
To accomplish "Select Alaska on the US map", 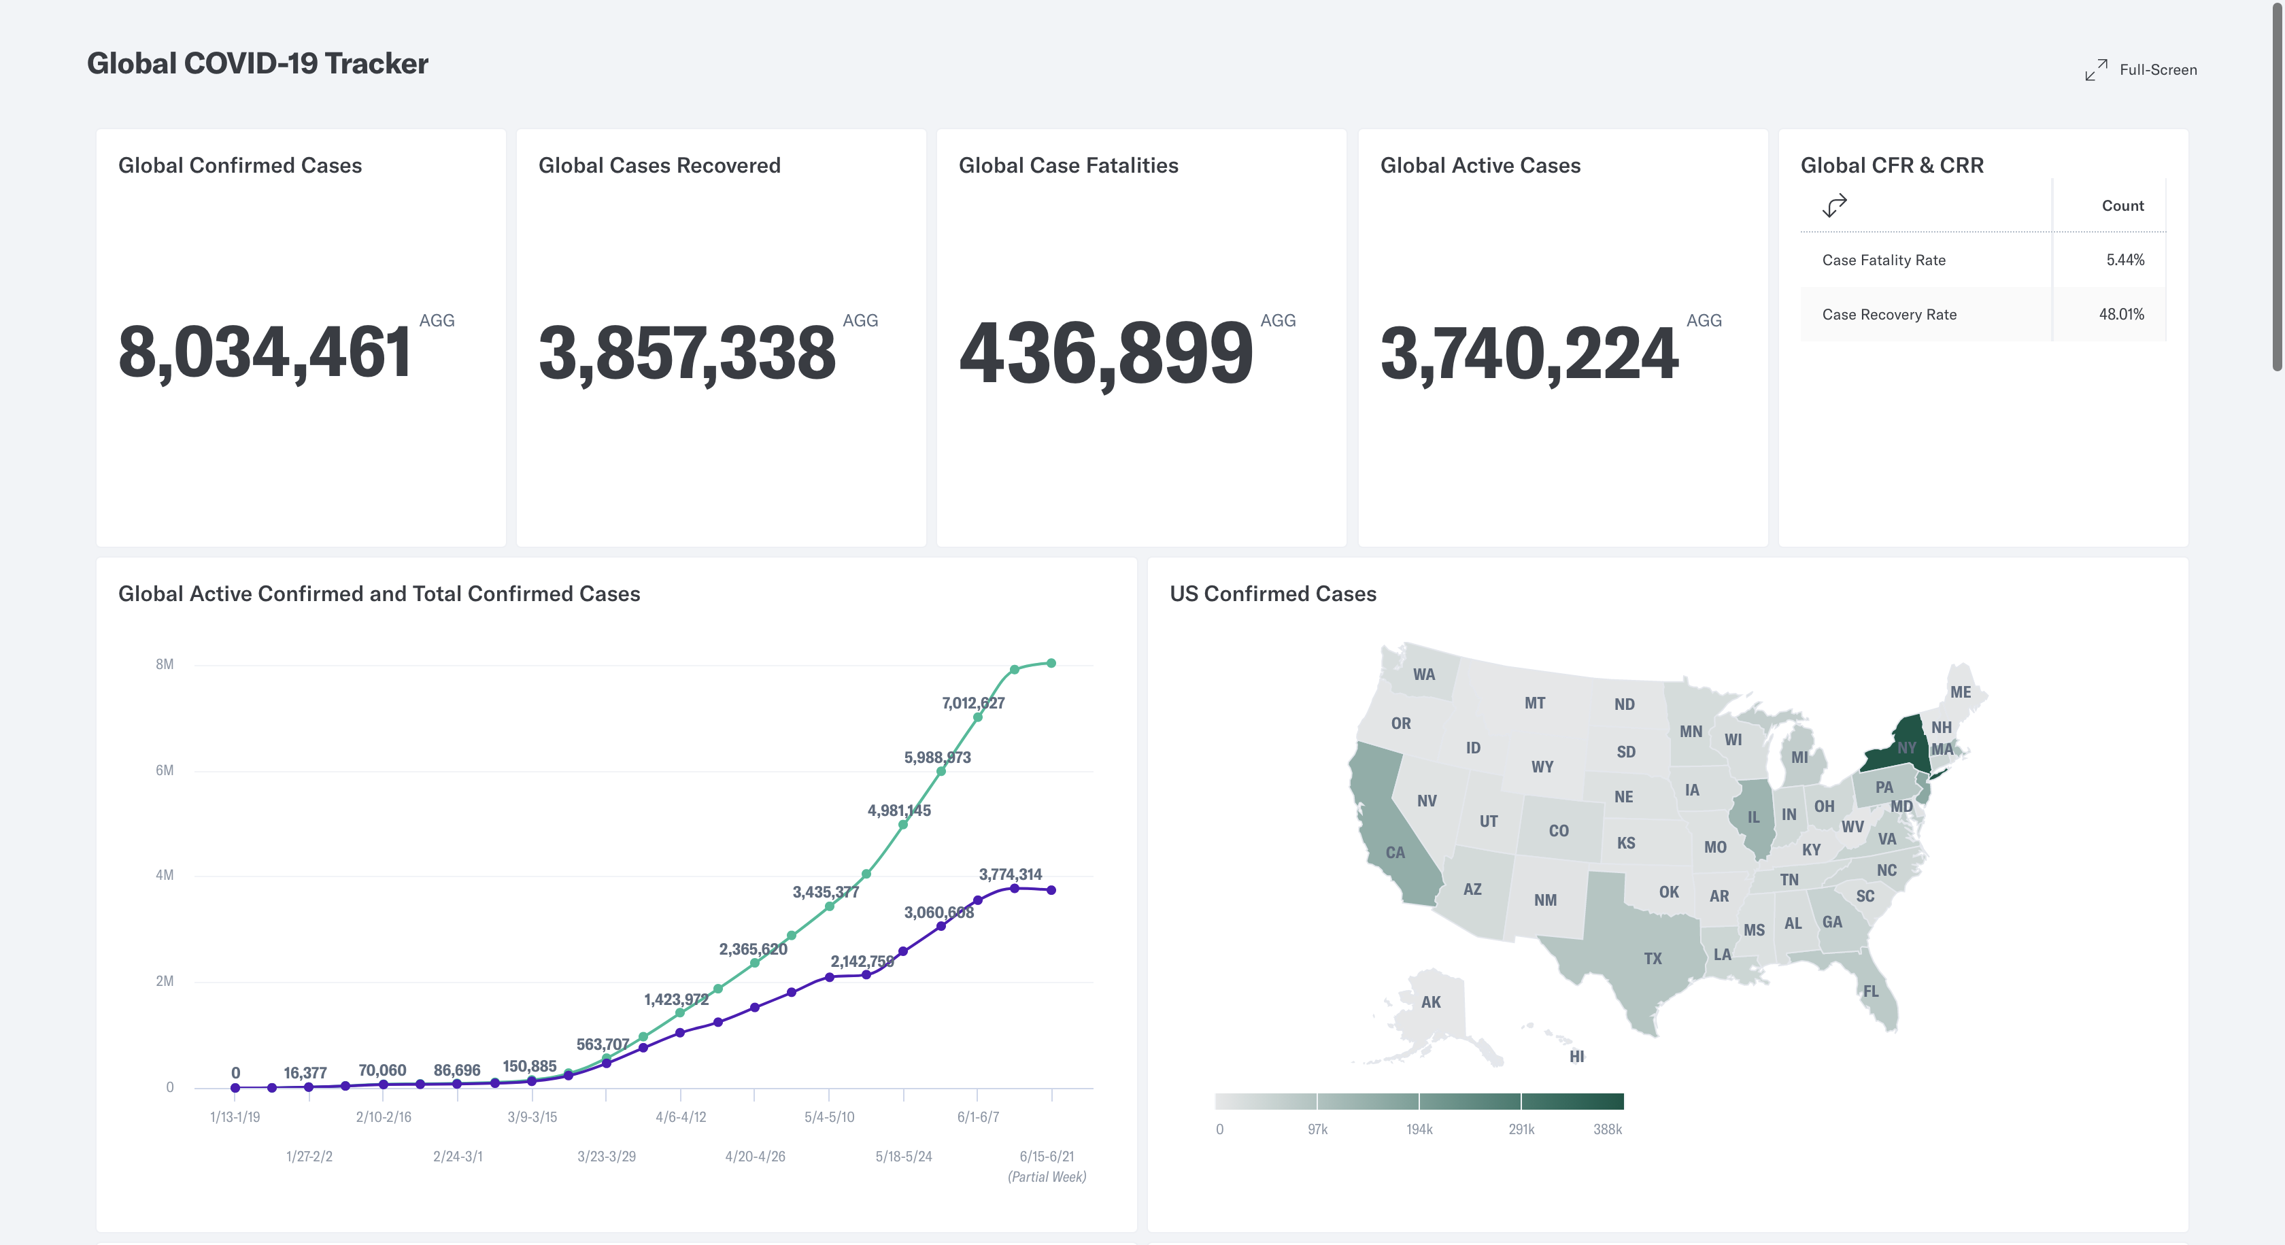I will pyautogui.click(x=1431, y=1002).
